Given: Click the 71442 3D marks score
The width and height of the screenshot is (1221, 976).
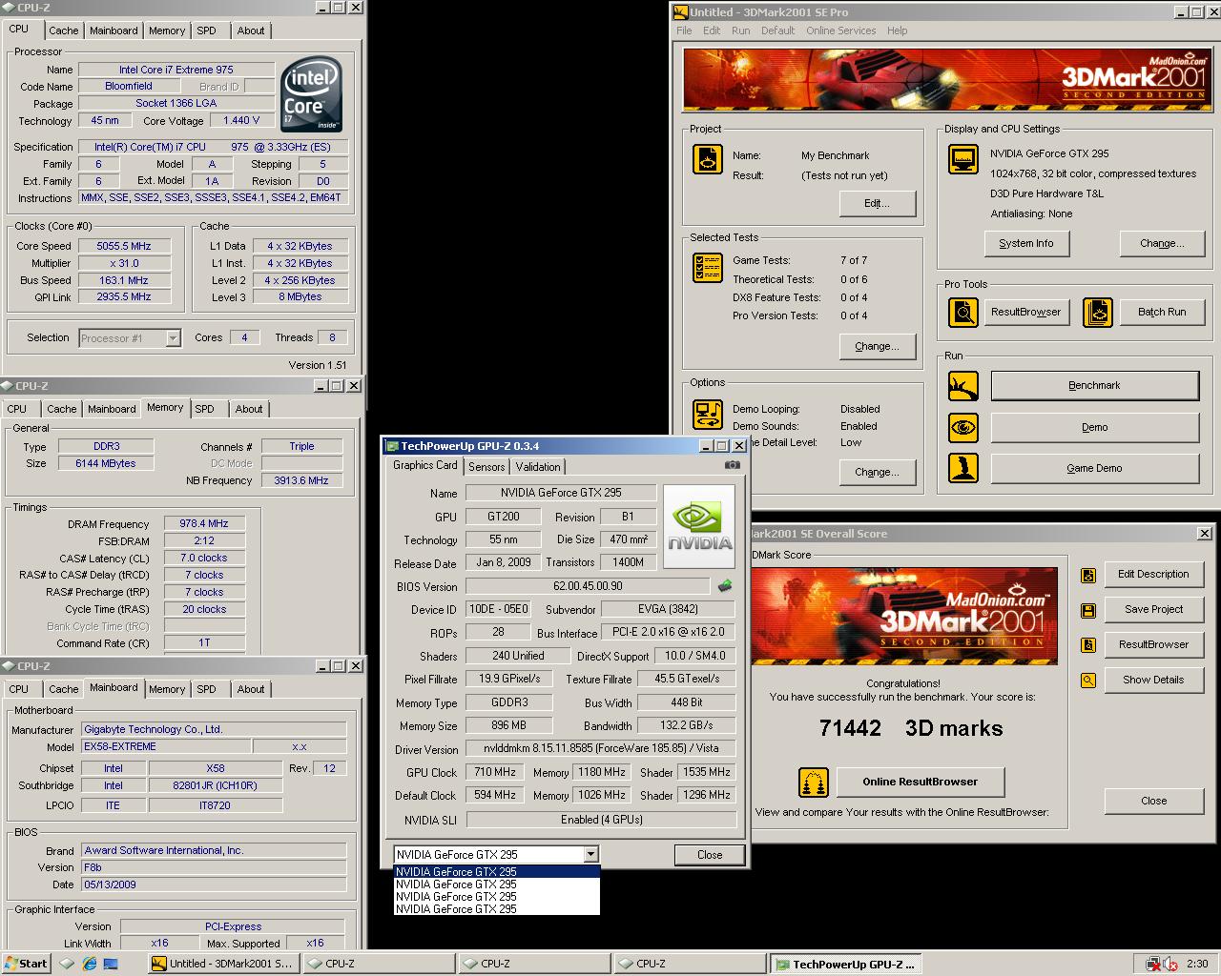Looking at the screenshot, I should pyautogui.click(x=910, y=729).
